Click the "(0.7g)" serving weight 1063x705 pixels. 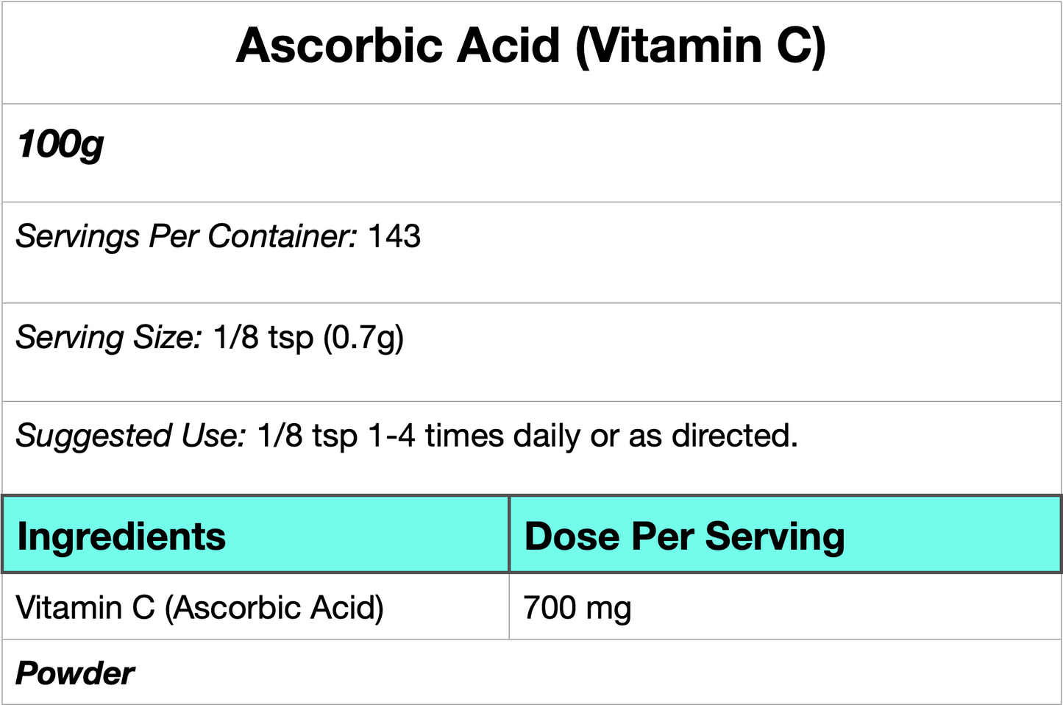(364, 338)
